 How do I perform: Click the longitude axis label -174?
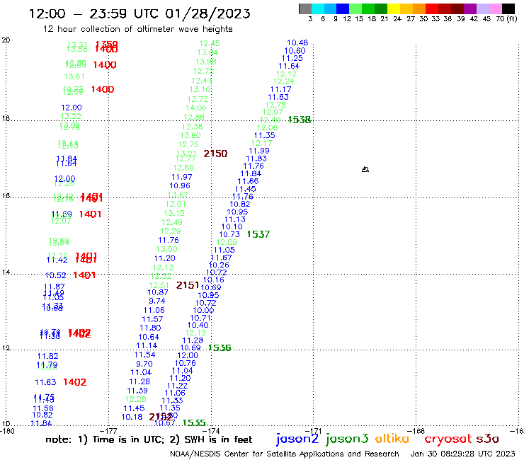[x=212, y=431]
